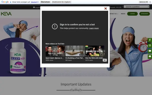Open the Facebook side icon
The image size is (152, 95).
150,40
